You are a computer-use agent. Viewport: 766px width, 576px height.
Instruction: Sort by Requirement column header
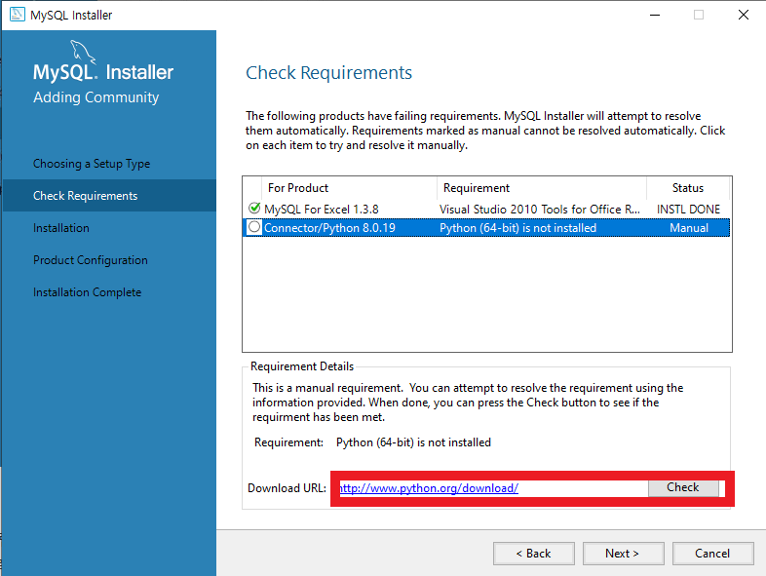click(542, 188)
